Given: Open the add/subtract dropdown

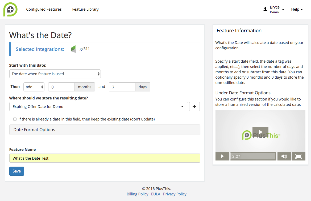Looking at the screenshot, I should pos(34,87).
